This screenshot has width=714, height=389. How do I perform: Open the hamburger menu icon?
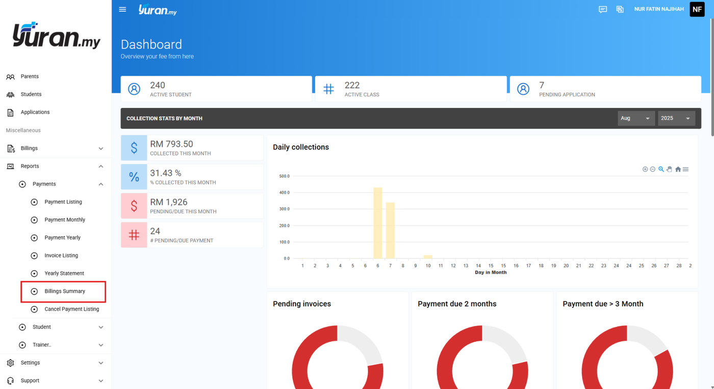(122, 9)
